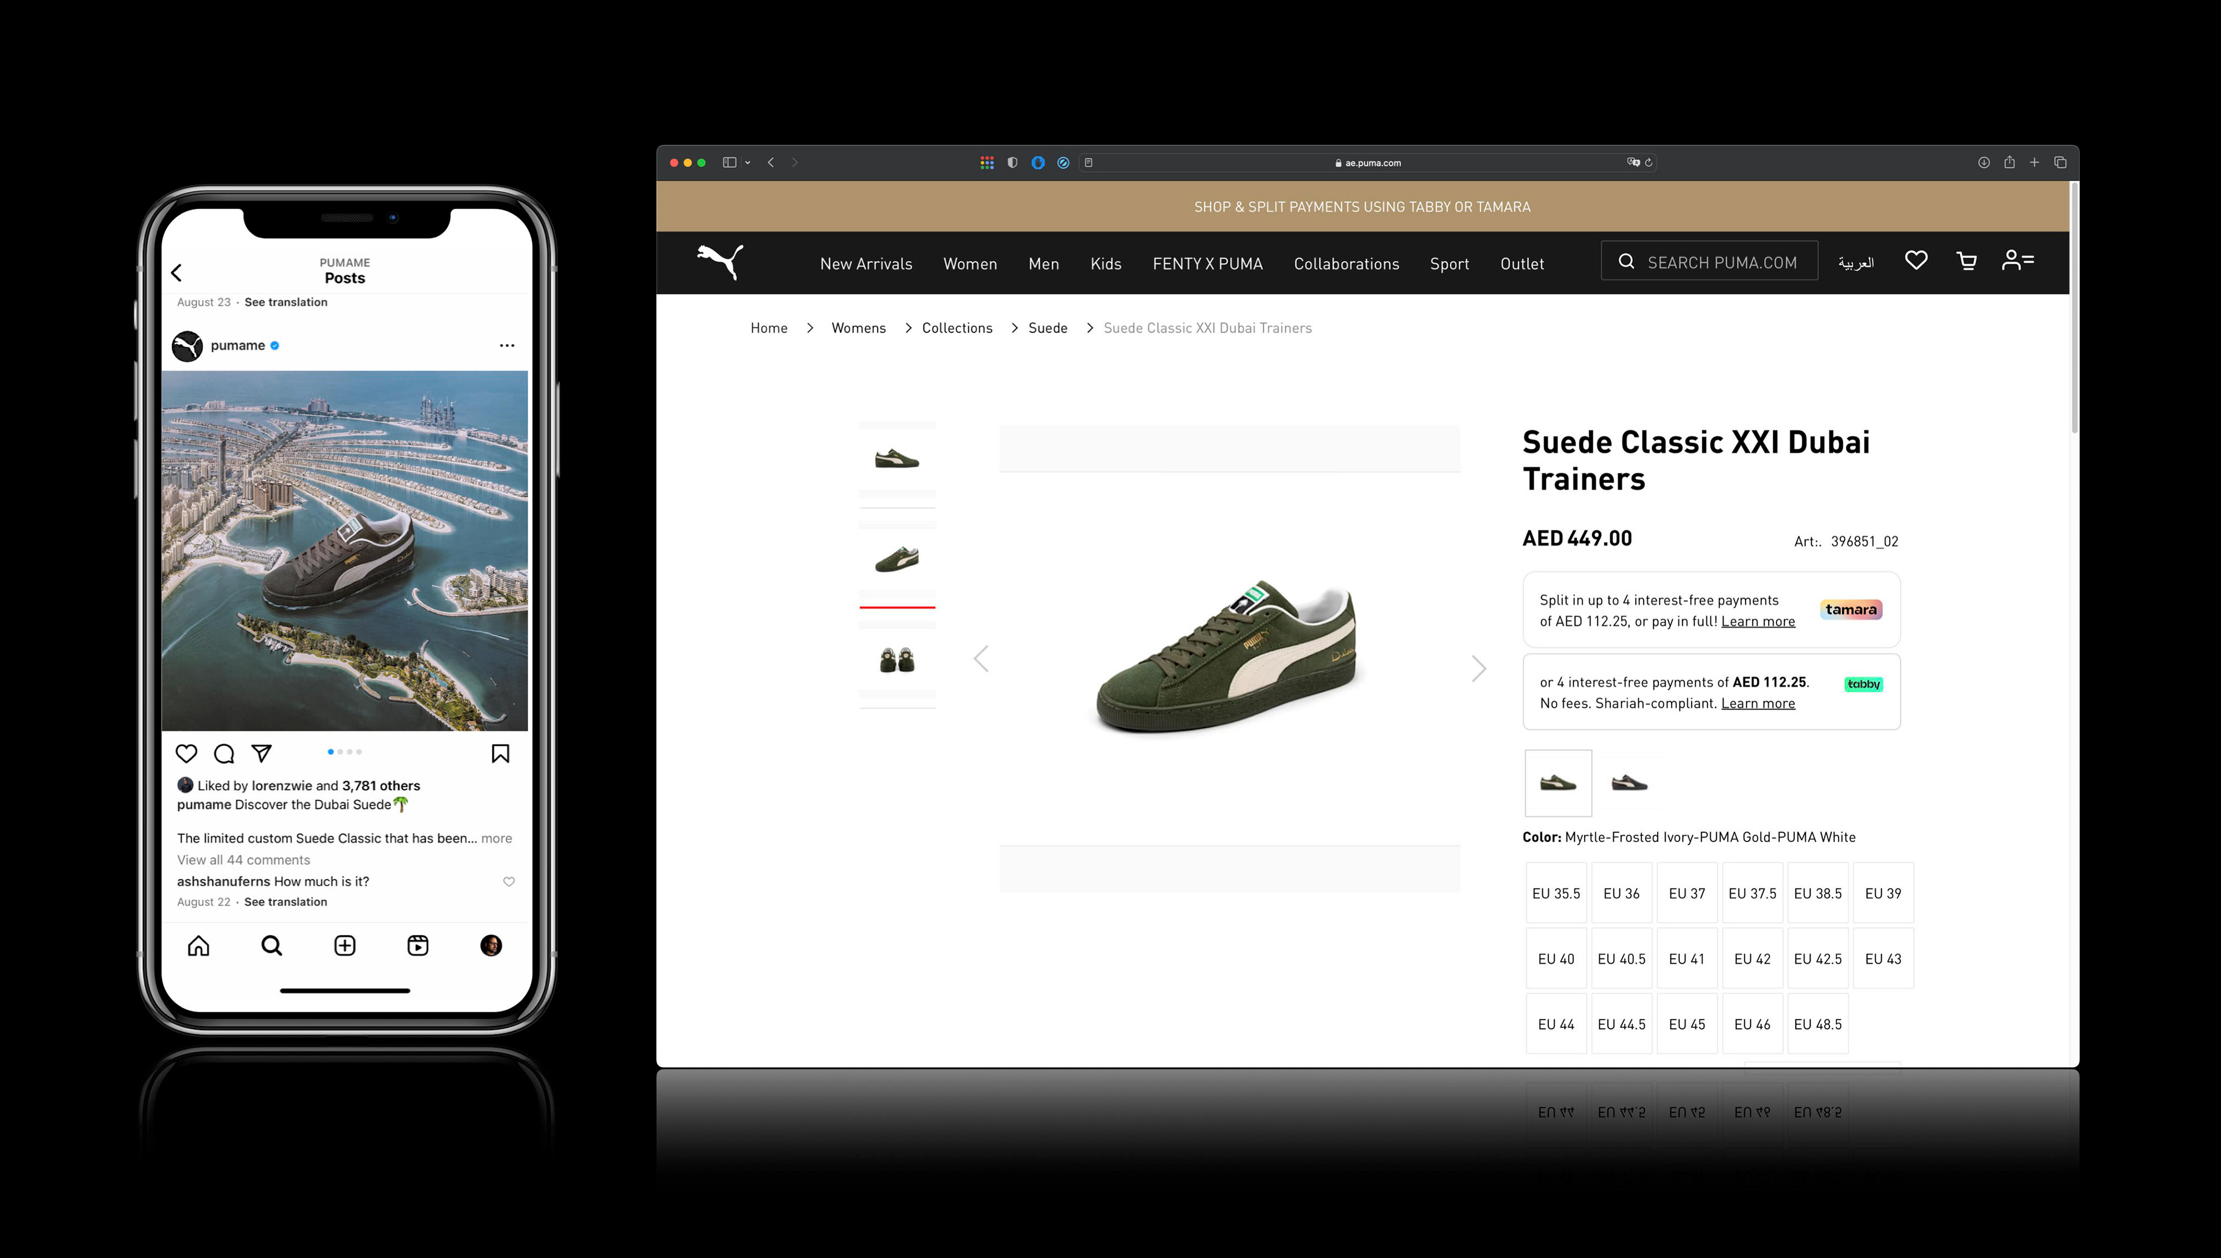Open the Collaborations menu
The image size is (2221, 1258).
(x=1346, y=264)
